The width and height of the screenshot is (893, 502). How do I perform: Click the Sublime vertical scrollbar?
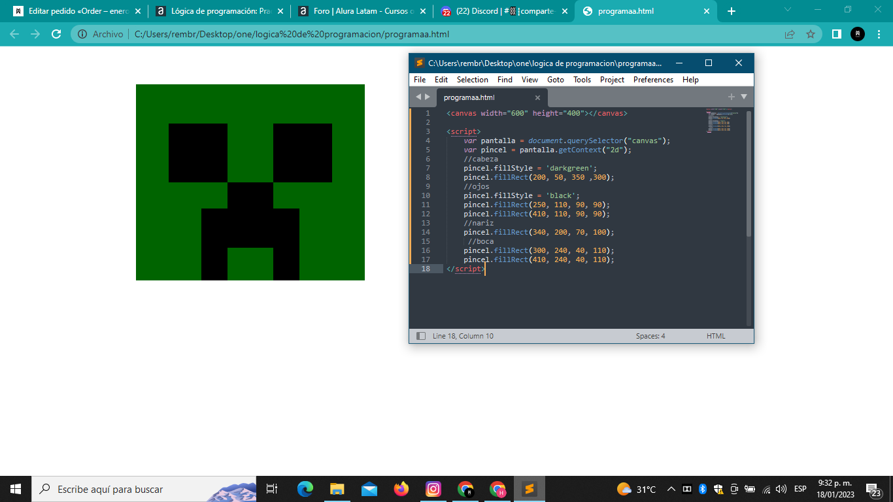[x=749, y=173]
